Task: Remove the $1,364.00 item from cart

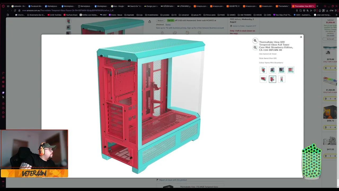Action: pos(326,99)
